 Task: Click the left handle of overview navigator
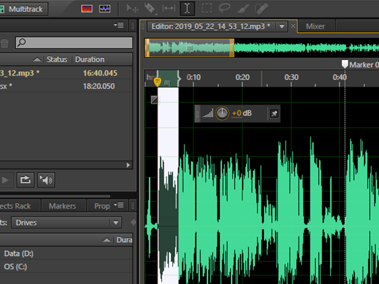[147, 48]
